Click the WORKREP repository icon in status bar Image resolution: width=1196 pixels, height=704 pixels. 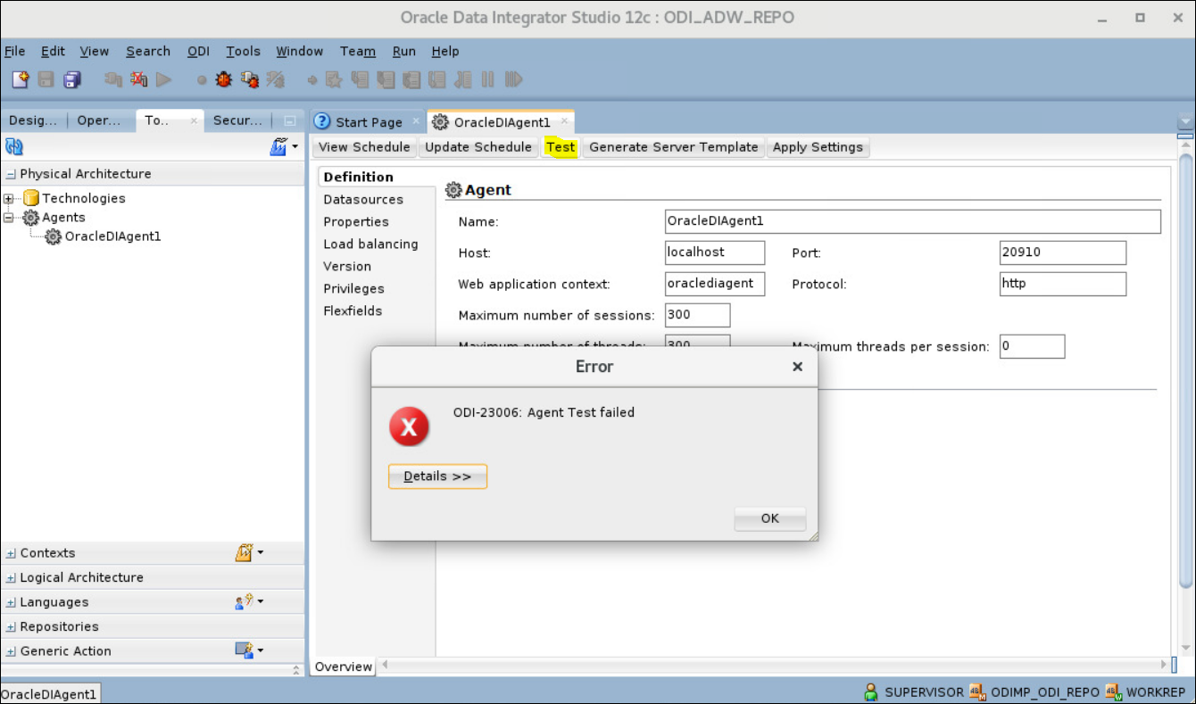tap(1113, 692)
